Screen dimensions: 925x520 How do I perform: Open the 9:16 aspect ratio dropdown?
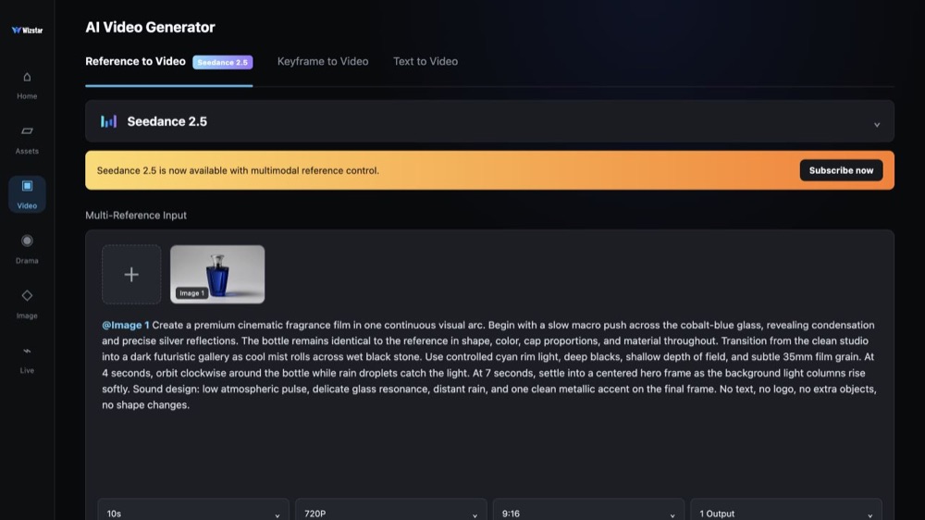pos(588,513)
